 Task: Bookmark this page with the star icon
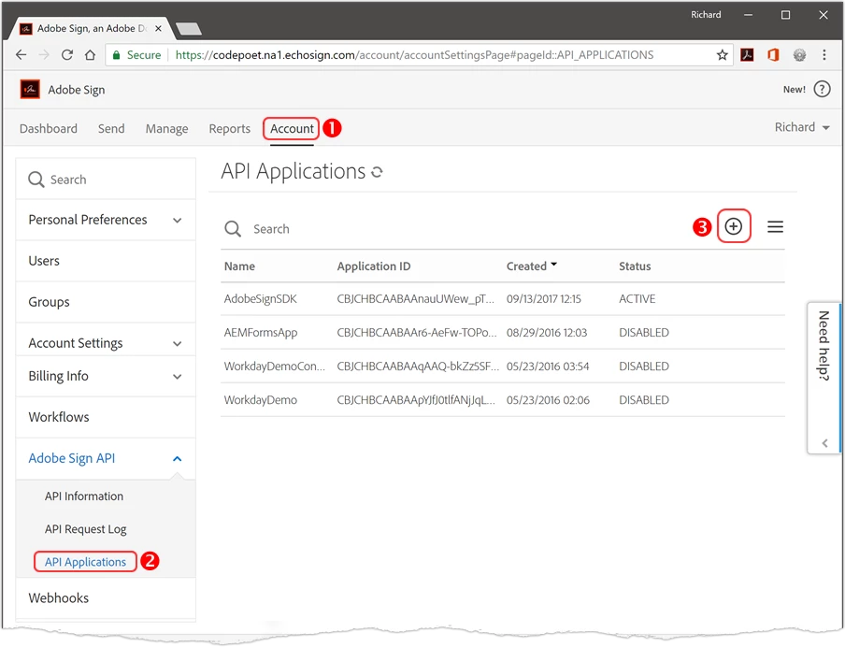[x=723, y=55]
